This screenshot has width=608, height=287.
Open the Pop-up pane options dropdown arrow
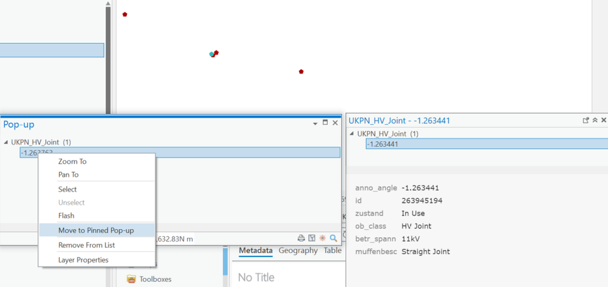coord(315,123)
